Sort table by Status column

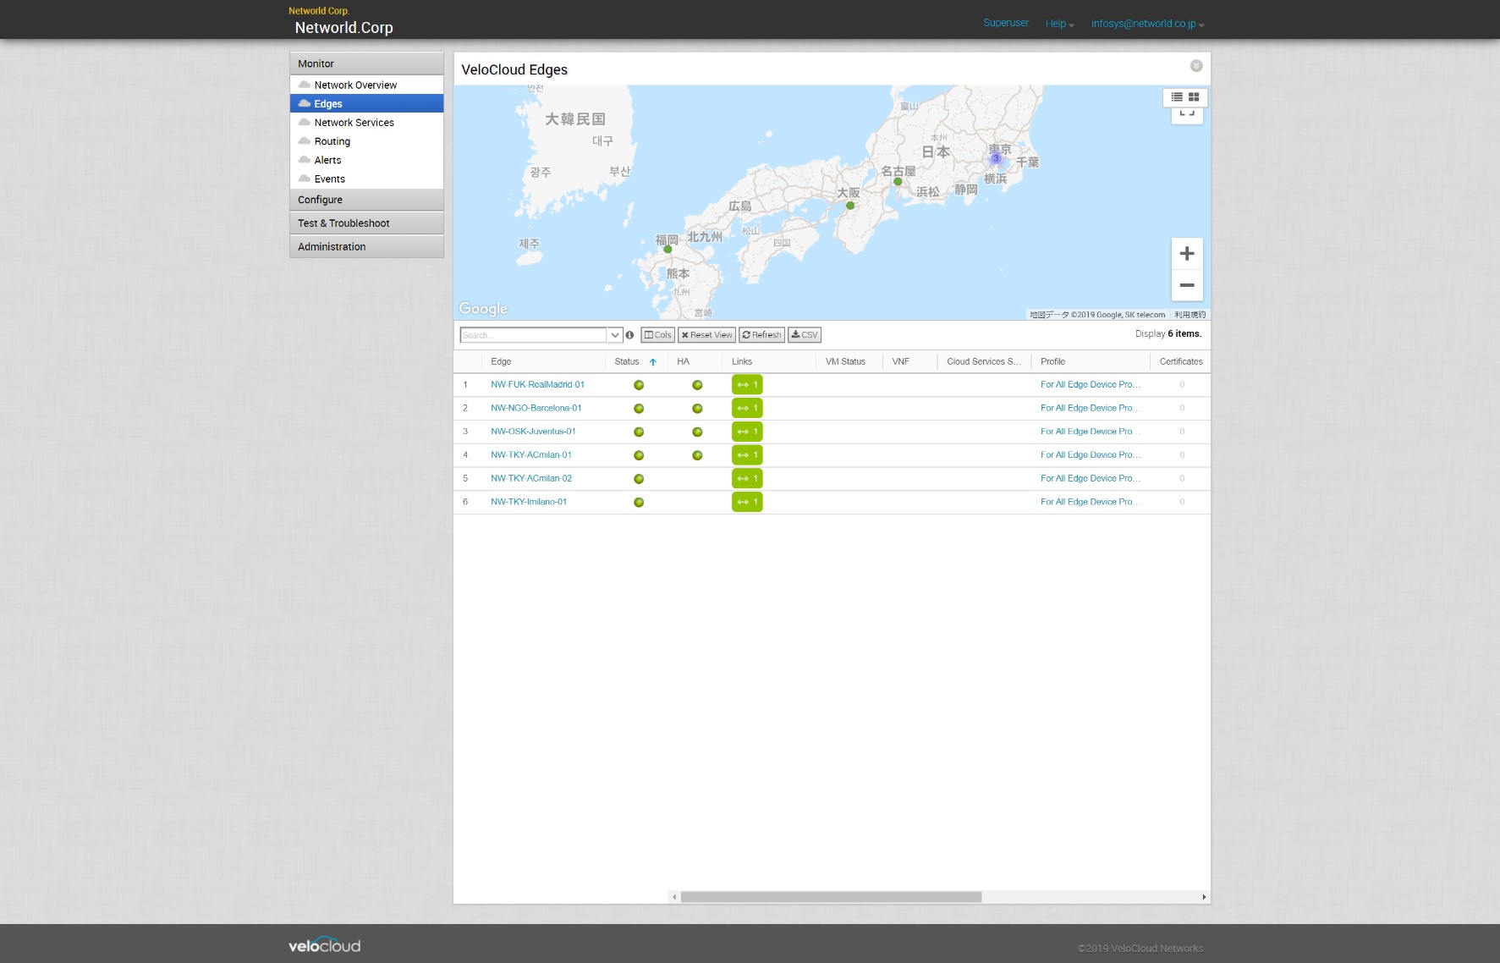click(x=636, y=361)
